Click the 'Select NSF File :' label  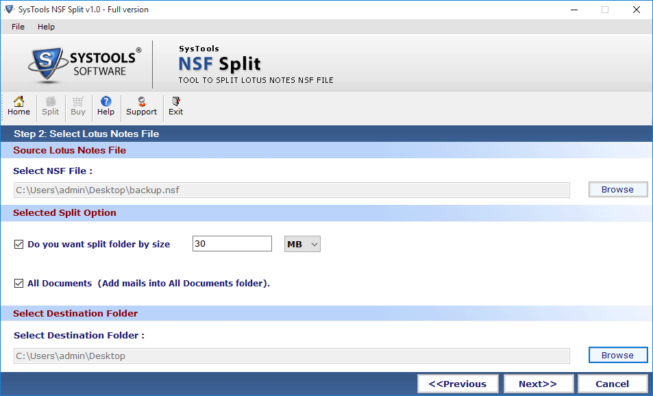click(53, 171)
